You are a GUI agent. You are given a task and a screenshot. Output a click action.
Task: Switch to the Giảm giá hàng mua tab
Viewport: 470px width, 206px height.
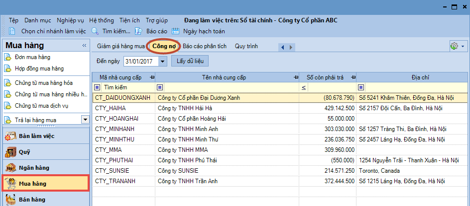(x=121, y=46)
